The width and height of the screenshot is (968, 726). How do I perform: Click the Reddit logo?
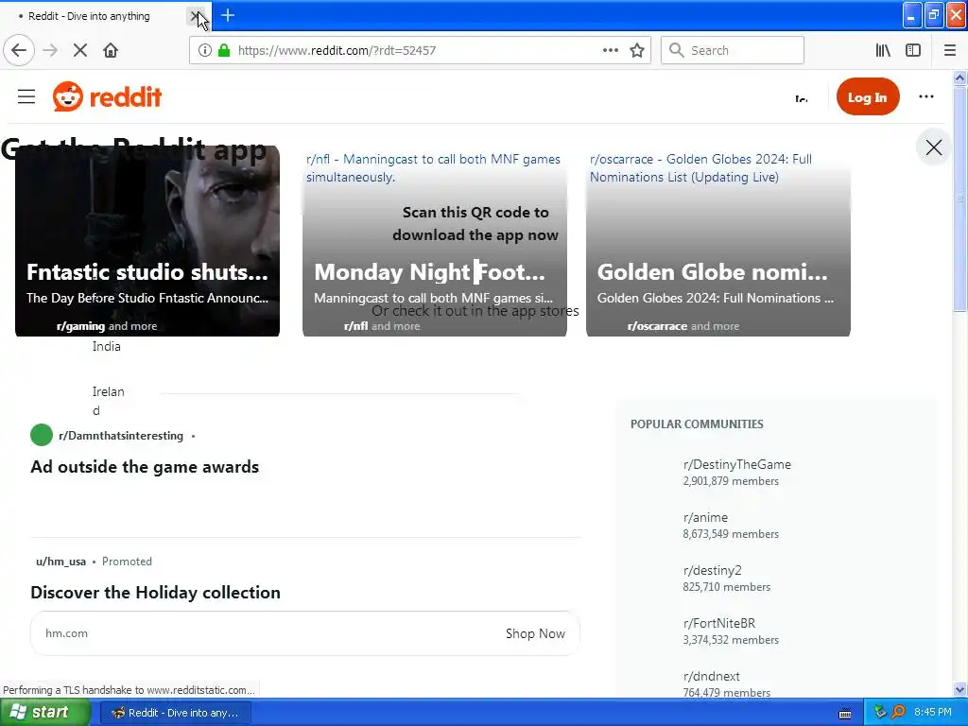point(107,97)
